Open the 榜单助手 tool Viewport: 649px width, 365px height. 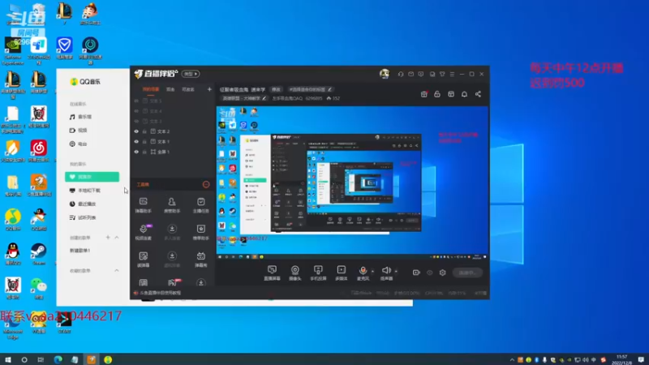200,232
